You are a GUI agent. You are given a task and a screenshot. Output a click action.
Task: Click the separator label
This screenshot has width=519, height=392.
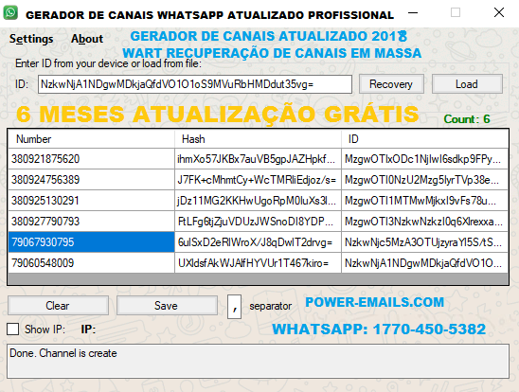click(271, 307)
